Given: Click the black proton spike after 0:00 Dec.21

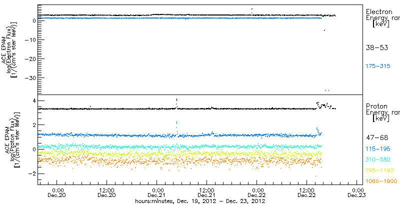Looking at the screenshot, I should click(x=176, y=103).
